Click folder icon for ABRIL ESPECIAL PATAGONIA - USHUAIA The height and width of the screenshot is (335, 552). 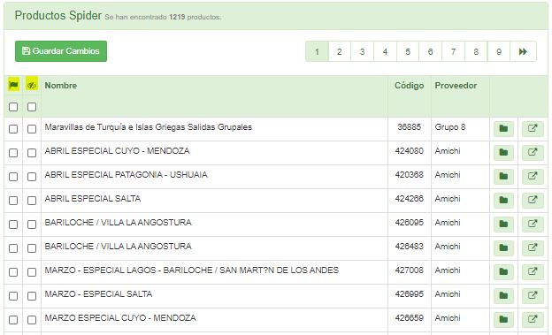503,177
